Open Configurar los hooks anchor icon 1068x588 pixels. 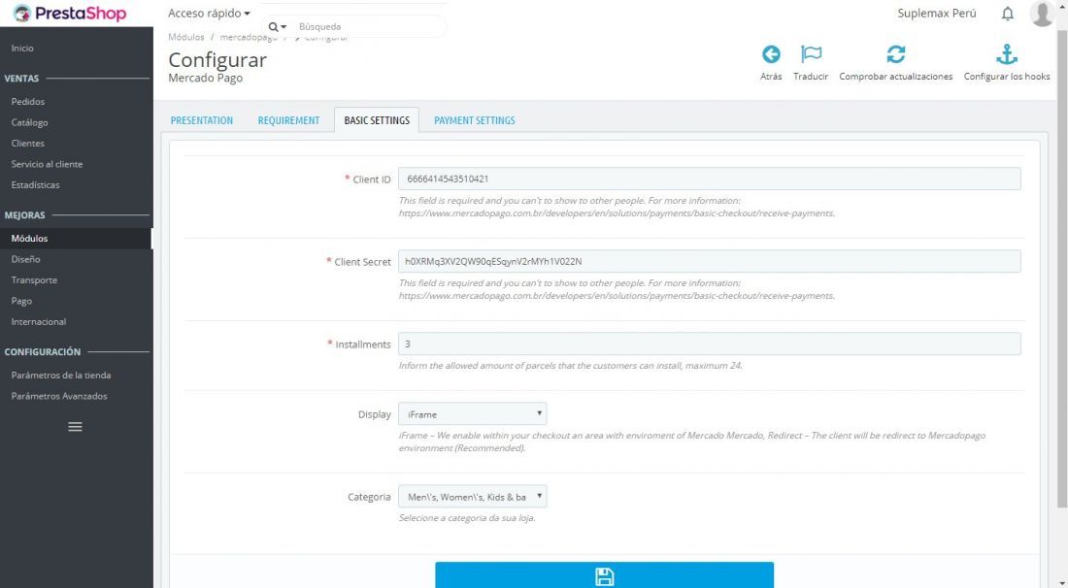(x=1007, y=54)
